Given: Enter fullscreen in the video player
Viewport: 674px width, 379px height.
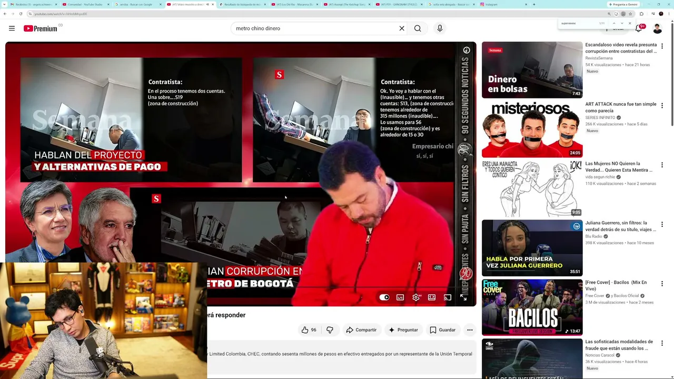Looking at the screenshot, I should pos(463,297).
